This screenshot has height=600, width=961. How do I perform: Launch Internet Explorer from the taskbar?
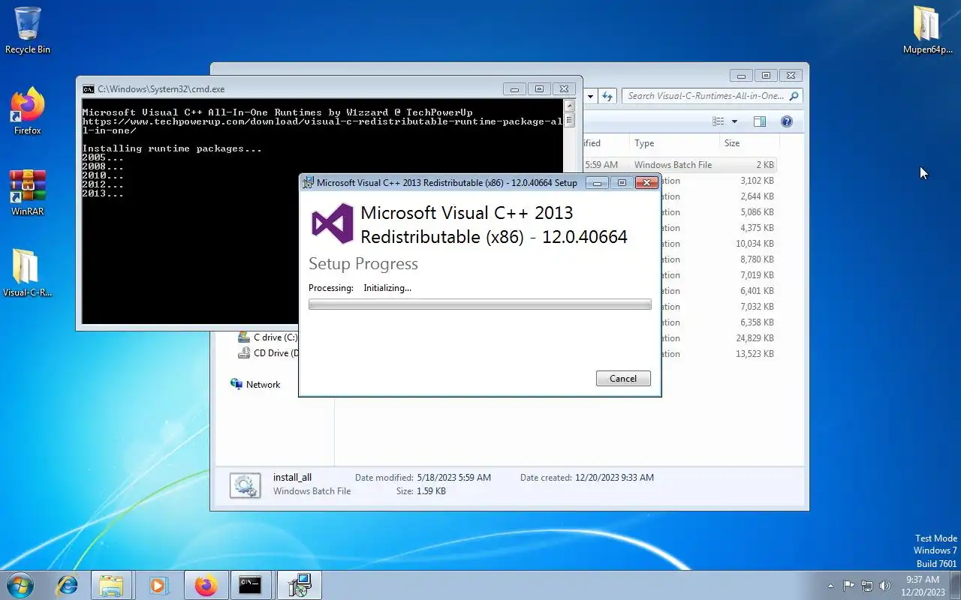[x=68, y=585]
